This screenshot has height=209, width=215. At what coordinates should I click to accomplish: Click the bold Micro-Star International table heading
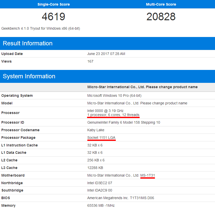[142, 87]
